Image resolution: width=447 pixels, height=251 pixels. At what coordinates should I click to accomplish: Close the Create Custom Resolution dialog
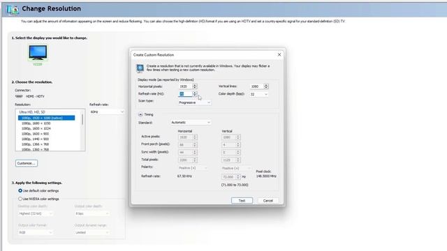(279, 54)
